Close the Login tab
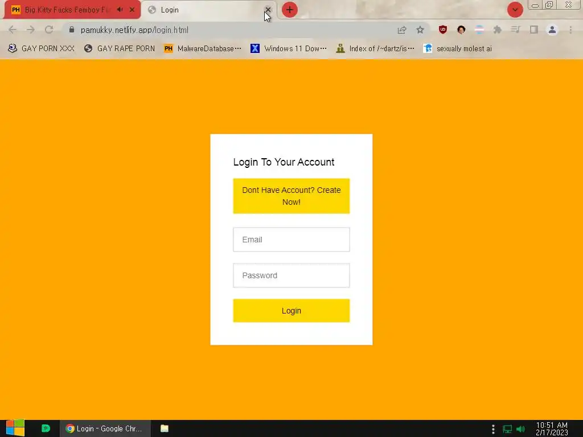This screenshot has width=583, height=437. pos(268,10)
